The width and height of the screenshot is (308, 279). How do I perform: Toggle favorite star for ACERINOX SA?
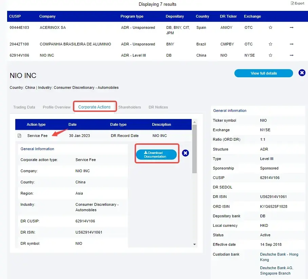pos(270,27)
